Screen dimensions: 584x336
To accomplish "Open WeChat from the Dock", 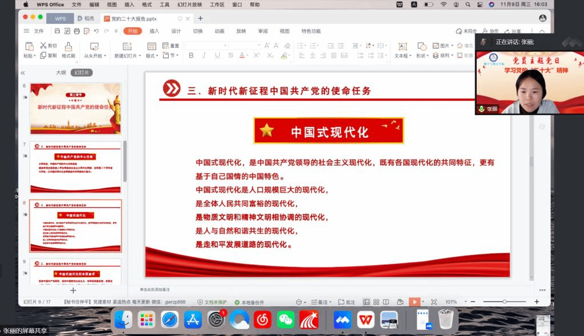I will pyautogui.click(x=286, y=320).
